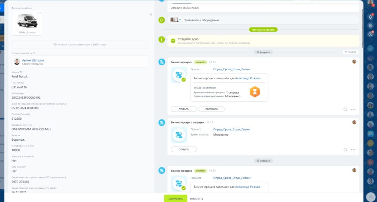Click the ПРОТОКОЛ button

pyautogui.click(x=211, y=109)
